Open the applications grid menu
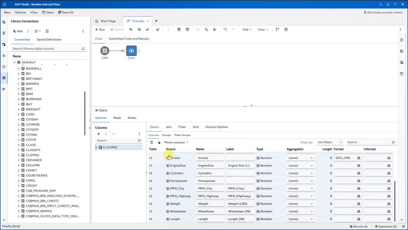The width and height of the screenshot is (408, 230). click(x=4, y=4)
